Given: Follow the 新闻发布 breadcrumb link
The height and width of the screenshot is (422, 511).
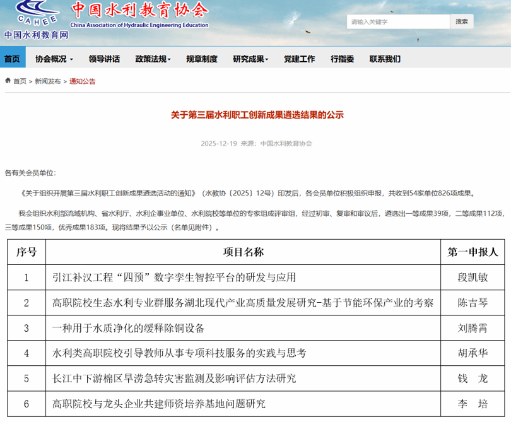Looking at the screenshot, I should (48, 81).
